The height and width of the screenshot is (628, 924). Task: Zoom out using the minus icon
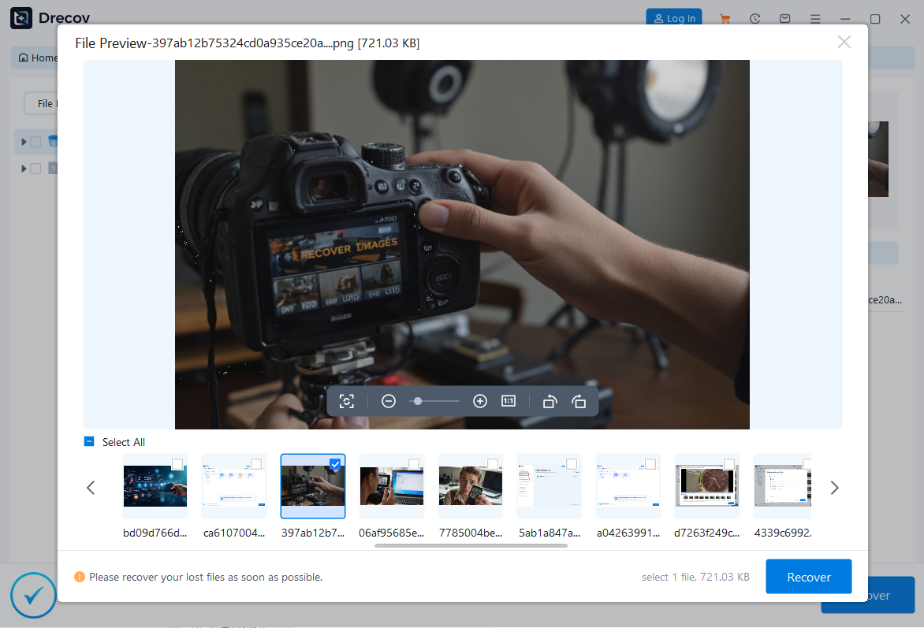pyautogui.click(x=389, y=401)
